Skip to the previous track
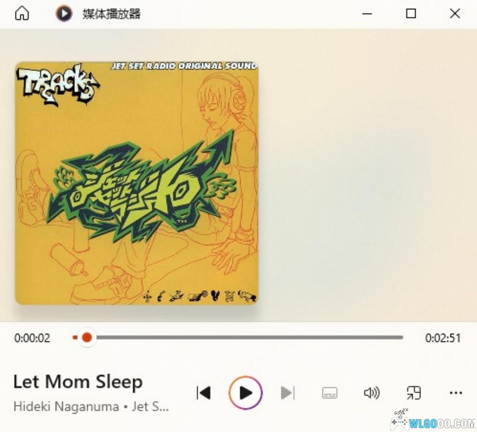The image size is (477, 432). (204, 393)
